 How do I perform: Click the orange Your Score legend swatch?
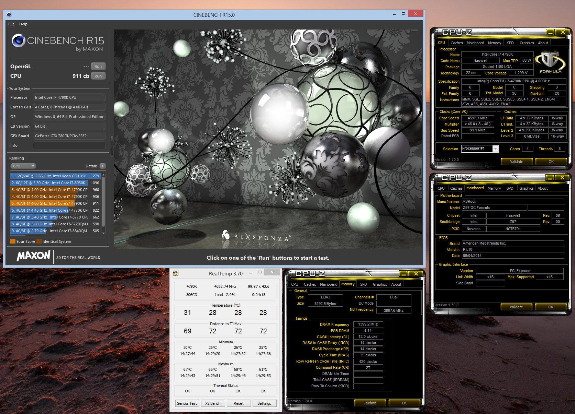[13, 241]
